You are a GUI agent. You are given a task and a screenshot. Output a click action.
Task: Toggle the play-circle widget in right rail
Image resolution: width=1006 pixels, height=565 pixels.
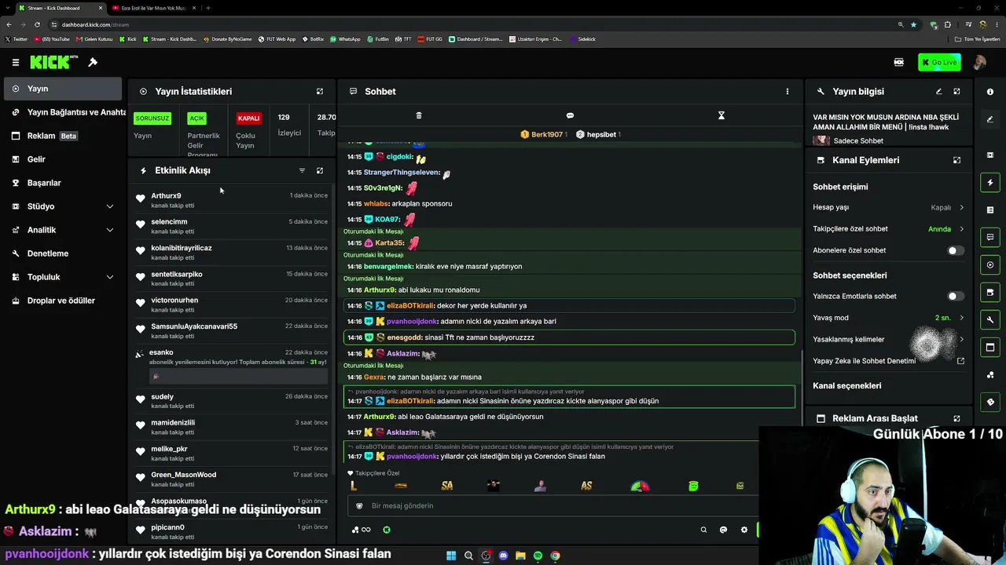click(x=990, y=264)
